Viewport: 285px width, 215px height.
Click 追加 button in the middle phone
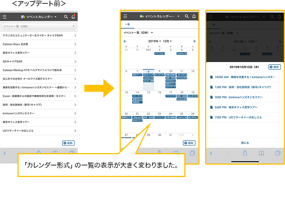[189, 143]
